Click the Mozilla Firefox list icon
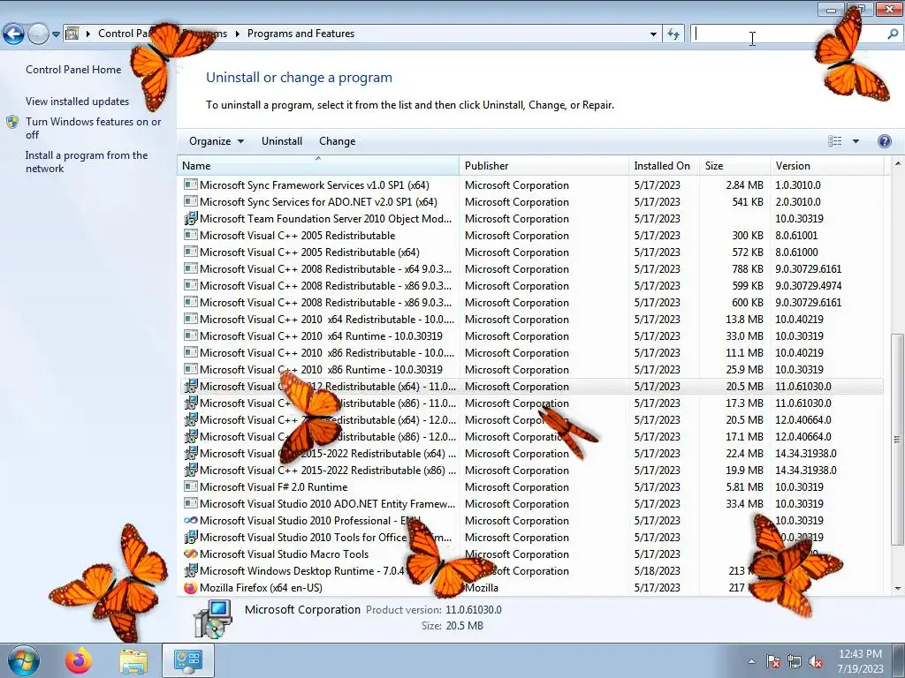This screenshot has height=678, width=905. click(x=191, y=588)
